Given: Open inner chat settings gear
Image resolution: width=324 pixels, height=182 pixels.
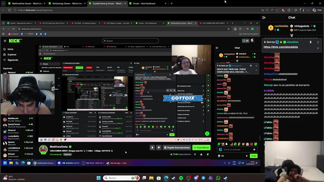Looking at the screenshot, I should 247,156.
